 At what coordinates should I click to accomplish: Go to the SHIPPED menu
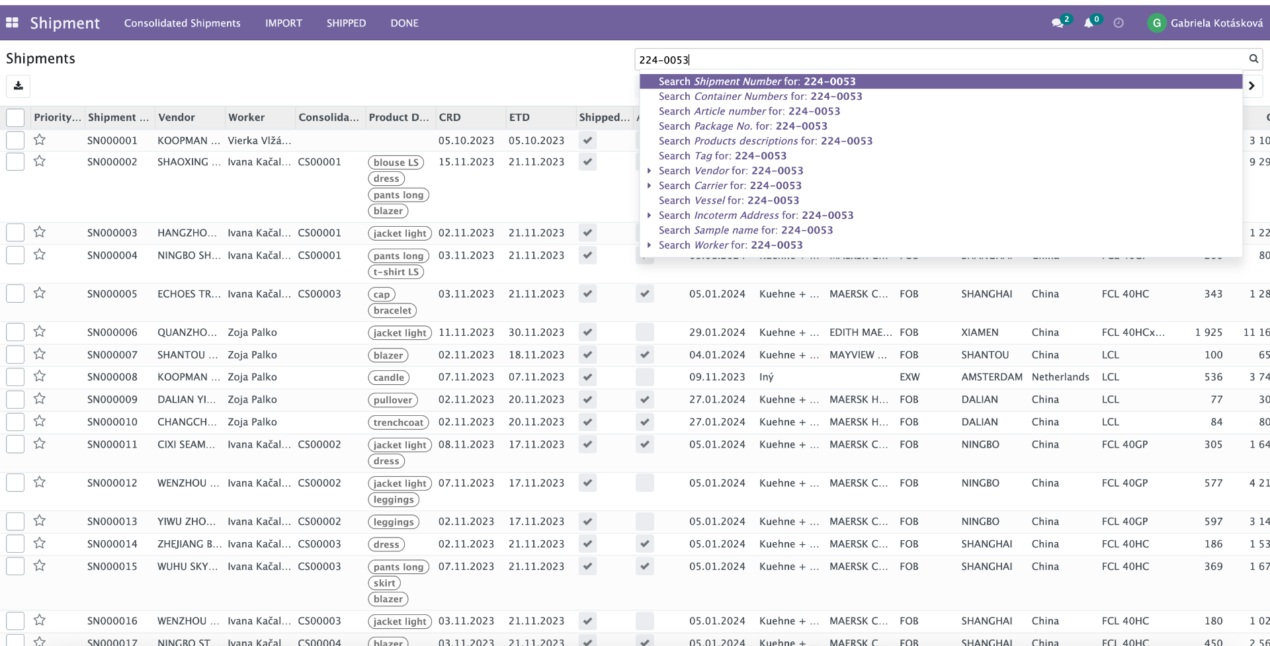(x=346, y=23)
